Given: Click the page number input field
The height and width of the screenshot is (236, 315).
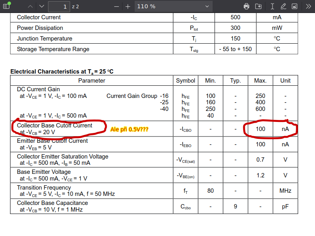Looking at the screenshot, I should 59,6.
